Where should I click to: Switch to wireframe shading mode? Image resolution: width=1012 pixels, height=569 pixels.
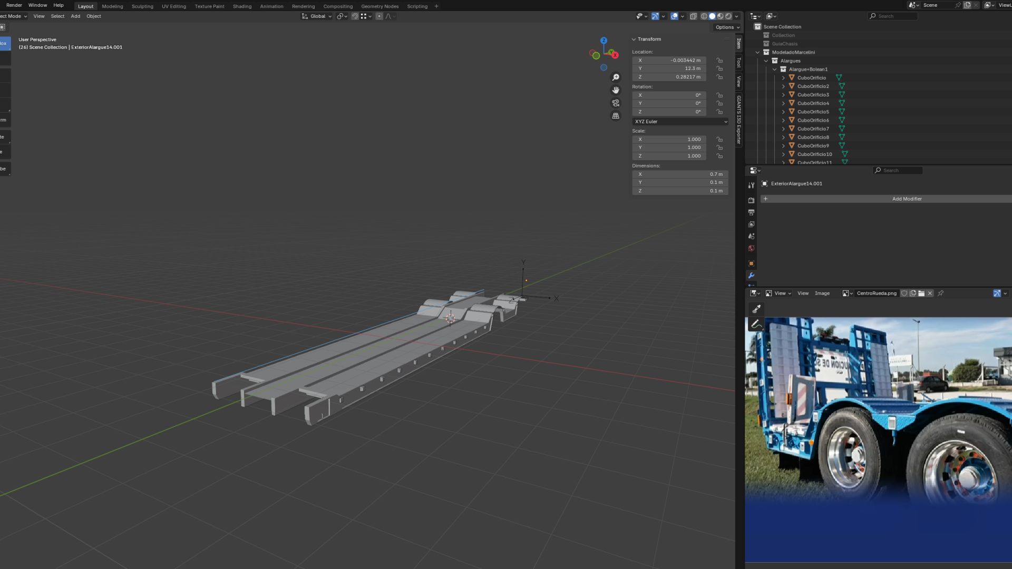click(x=704, y=16)
